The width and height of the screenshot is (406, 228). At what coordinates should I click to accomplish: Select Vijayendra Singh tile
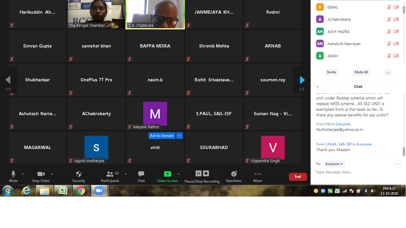click(x=273, y=148)
